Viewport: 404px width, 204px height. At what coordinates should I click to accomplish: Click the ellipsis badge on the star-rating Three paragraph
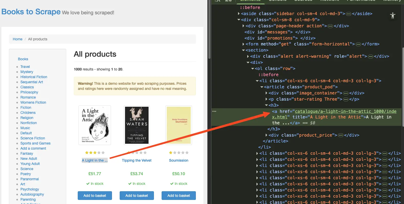pyautogui.click(x=346, y=99)
